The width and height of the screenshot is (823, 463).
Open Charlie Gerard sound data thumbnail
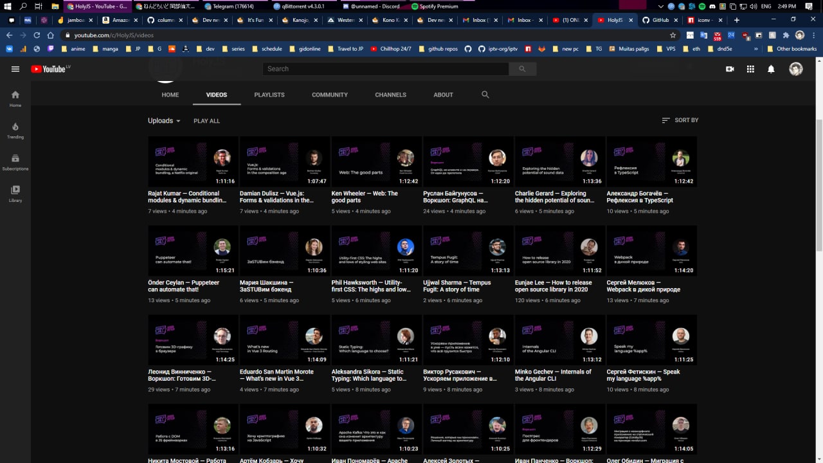560,161
